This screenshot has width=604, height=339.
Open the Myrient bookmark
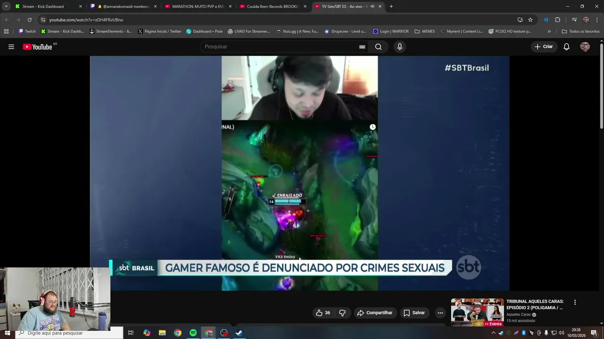click(x=462, y=32)
